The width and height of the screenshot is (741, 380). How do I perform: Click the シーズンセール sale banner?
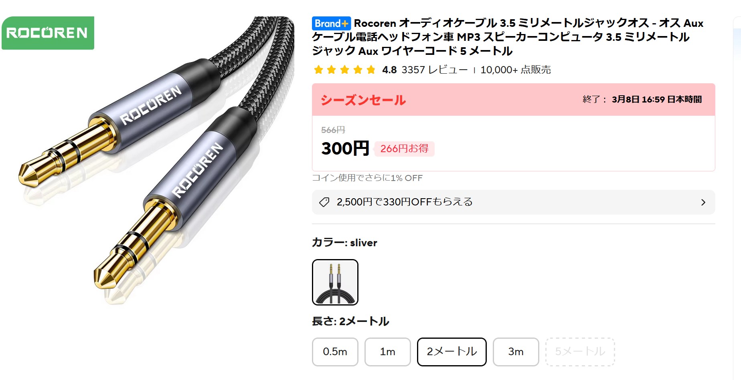point(513,99)
